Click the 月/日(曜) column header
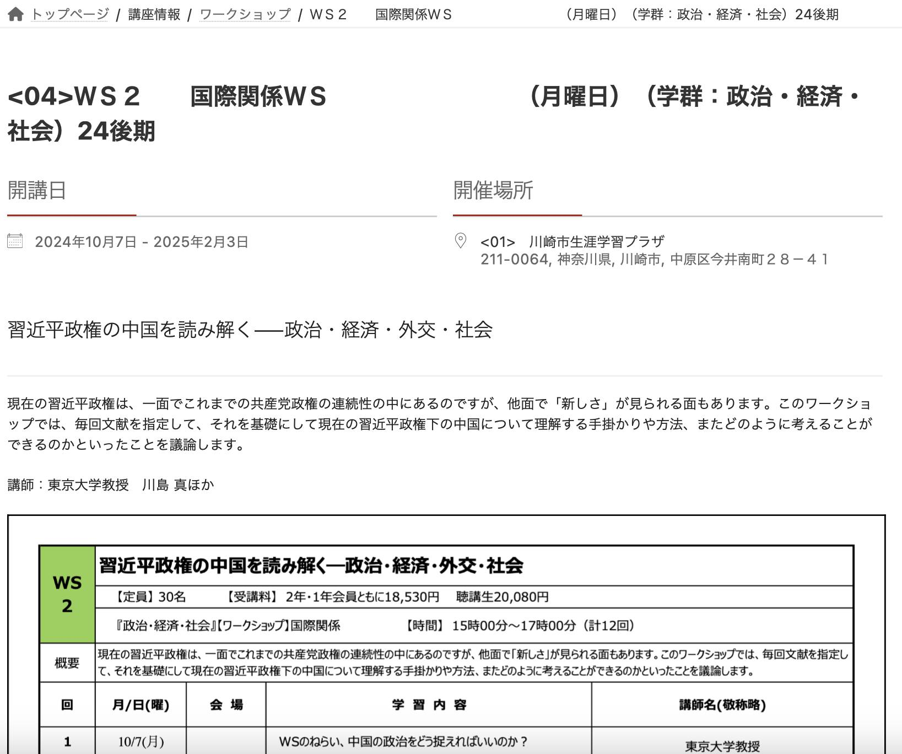902x754 pixels. [x=141, y=704]
